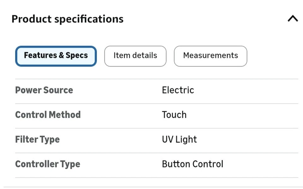Show product Measurements specifications
The image size is (303, 189).
tap(211, 56)
